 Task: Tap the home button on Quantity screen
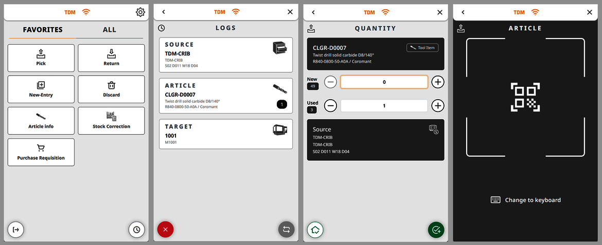pos(315,230)
